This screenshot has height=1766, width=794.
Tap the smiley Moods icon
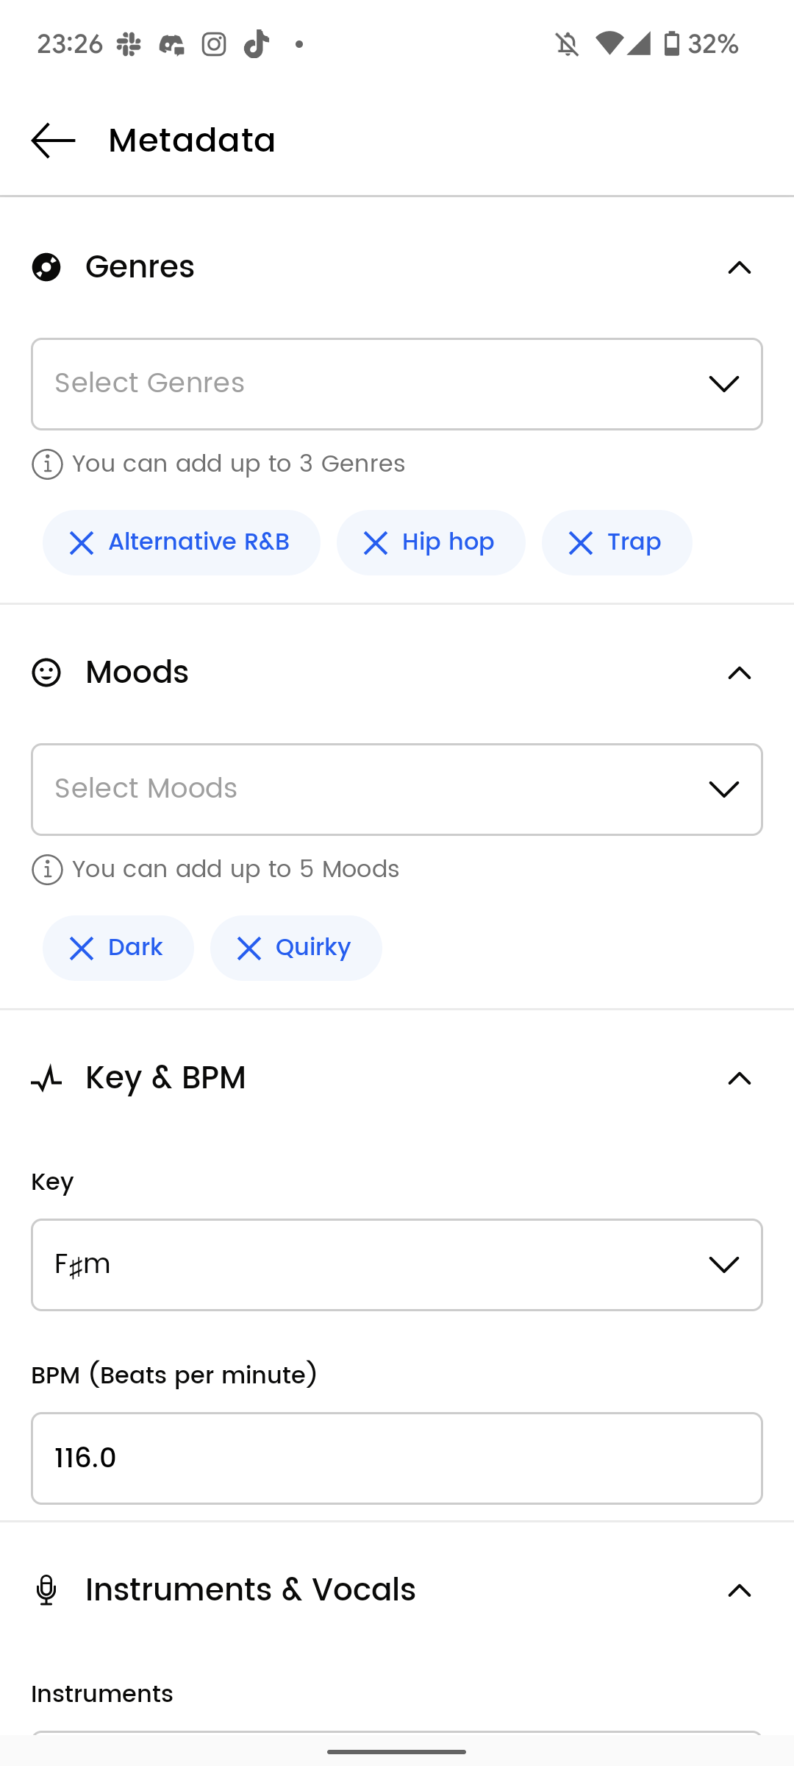pos(46,673)
